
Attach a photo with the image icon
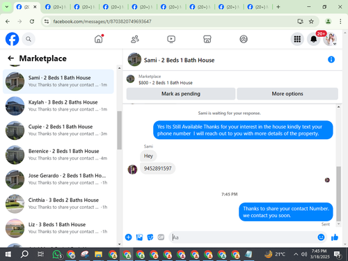[139, 237]
